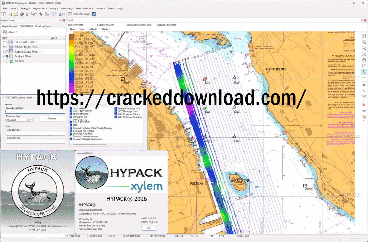This screenshot has width=368, height=242.
Task: Click the new blank document toolbar icon
Action: (4, 14)
